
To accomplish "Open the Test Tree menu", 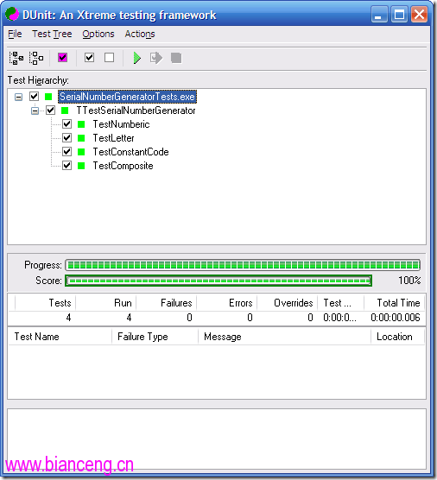I will [x=52, y=34].
